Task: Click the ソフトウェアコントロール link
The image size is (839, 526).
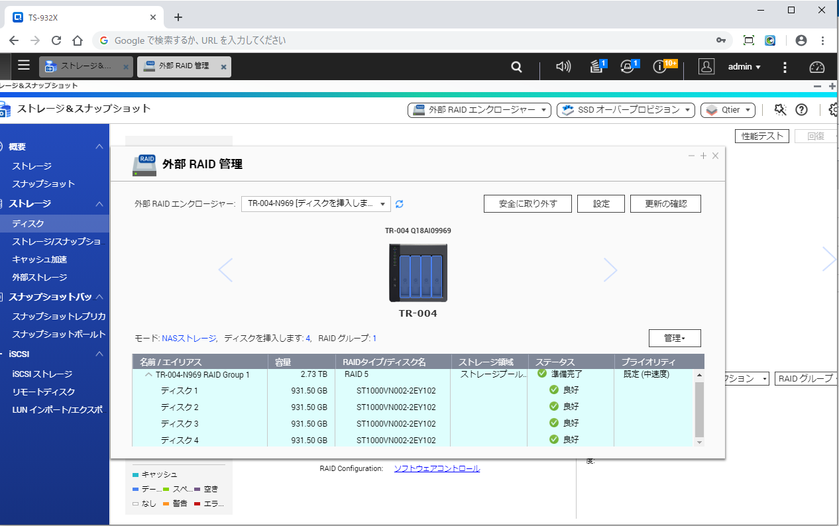Action: click(x=436, y=468)
